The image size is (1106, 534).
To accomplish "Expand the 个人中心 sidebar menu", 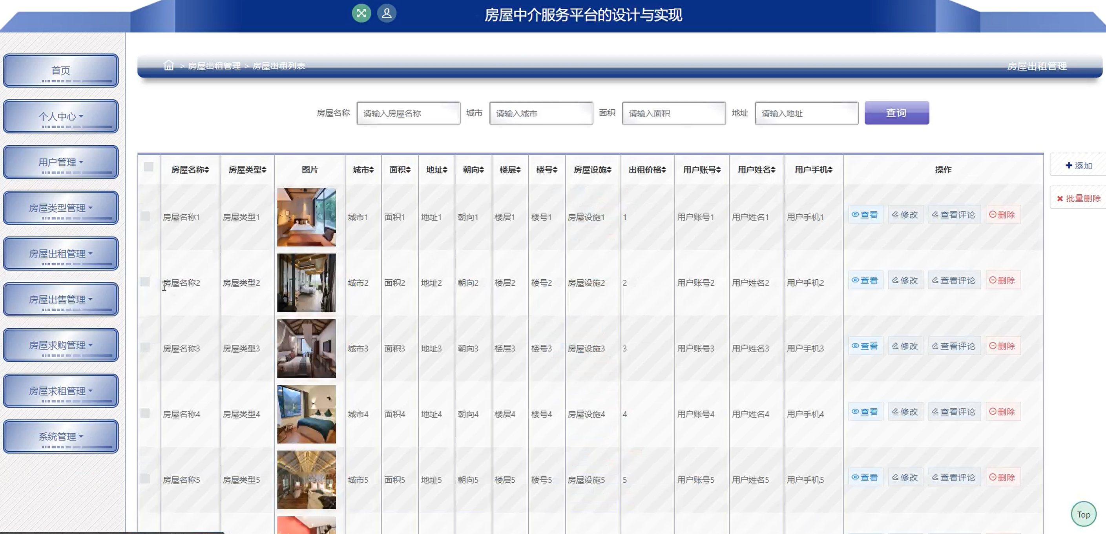I will (x=60, y=116).
